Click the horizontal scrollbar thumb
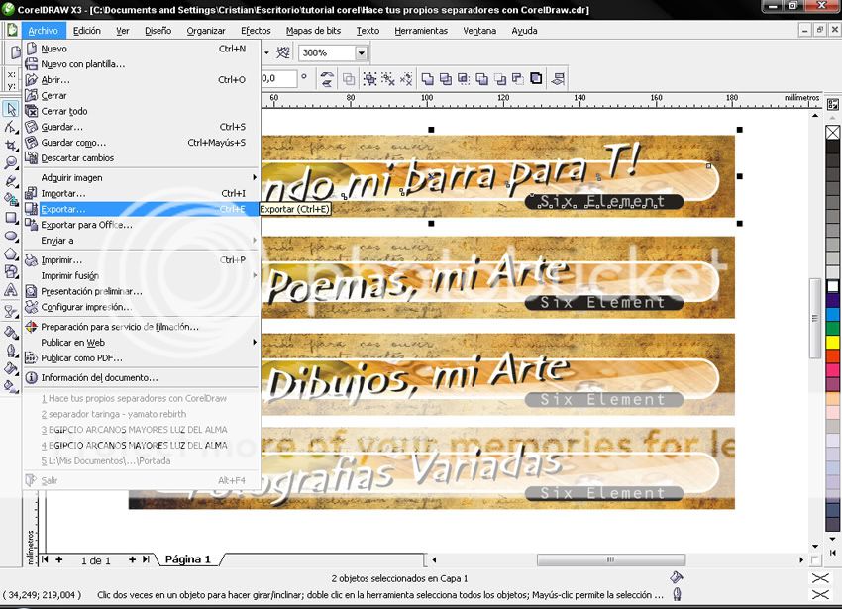This screenshot has height=609, width=842. 611,559
